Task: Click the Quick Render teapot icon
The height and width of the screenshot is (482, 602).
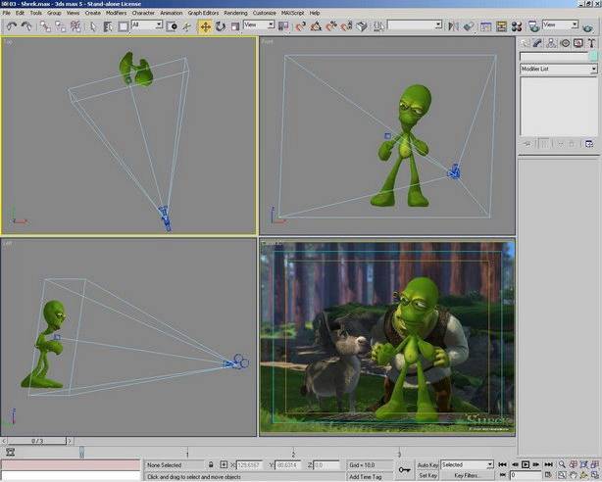Action: [588, 27]
